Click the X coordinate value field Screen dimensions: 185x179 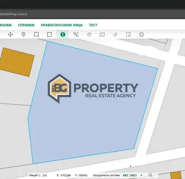[66, 175]
